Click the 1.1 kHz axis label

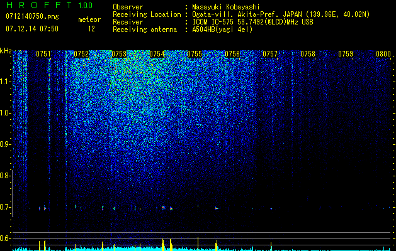(x=5, y=82)
